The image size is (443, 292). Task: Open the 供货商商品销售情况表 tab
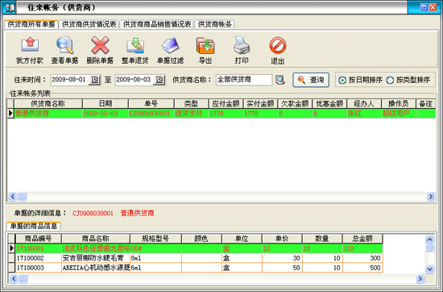[x=157, y=24]
